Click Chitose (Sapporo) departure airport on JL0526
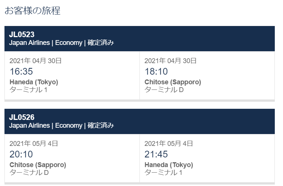The width and height of the screenshot is (283, 186). coord(38,165)
